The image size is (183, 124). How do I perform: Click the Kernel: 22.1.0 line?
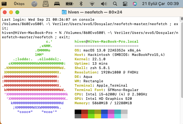(90, 59)
